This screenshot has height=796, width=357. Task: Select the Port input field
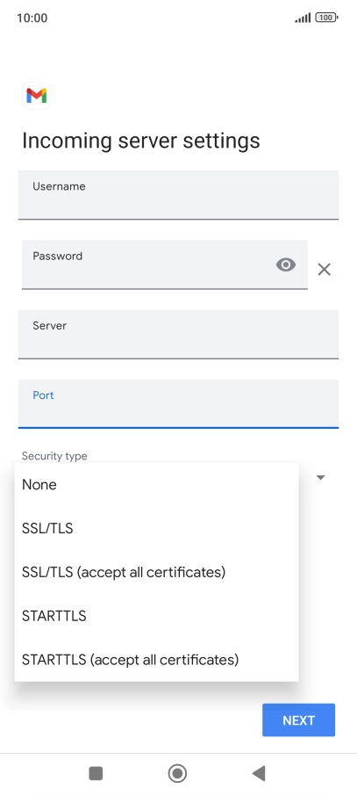tap(179, 403)
